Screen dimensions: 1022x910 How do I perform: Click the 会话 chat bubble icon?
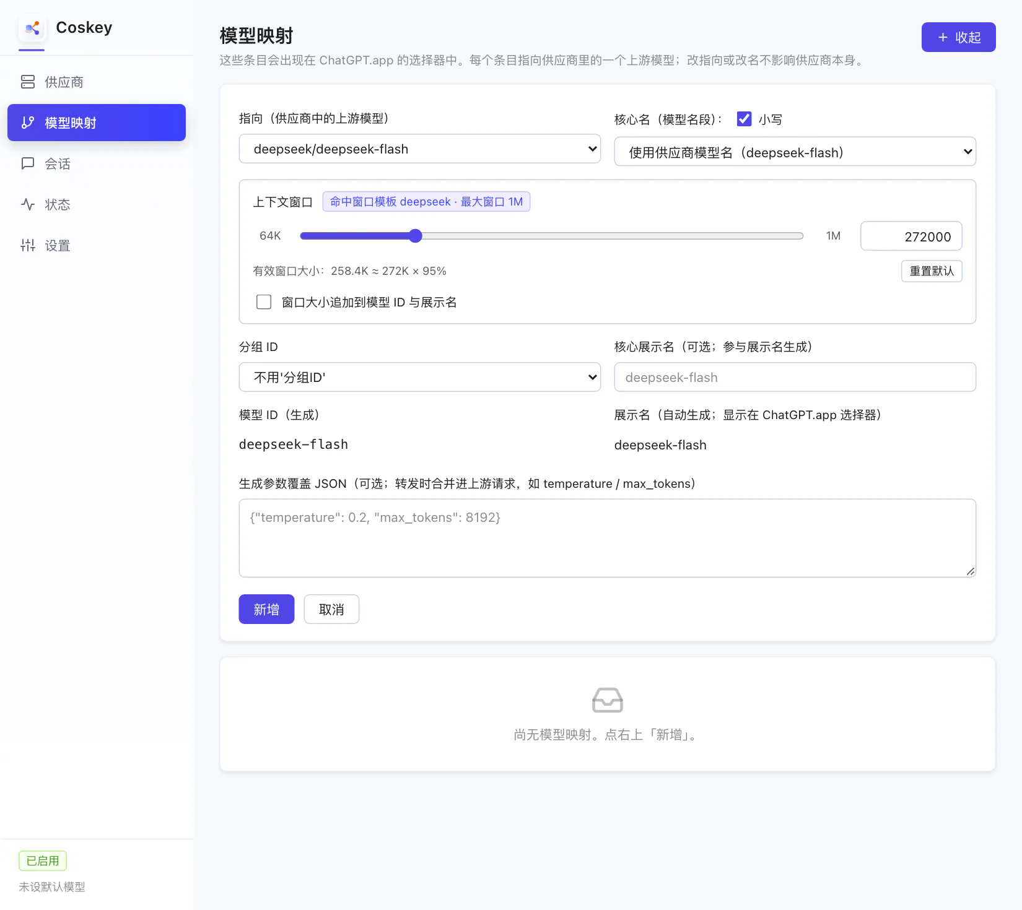[x=28, y=163]
